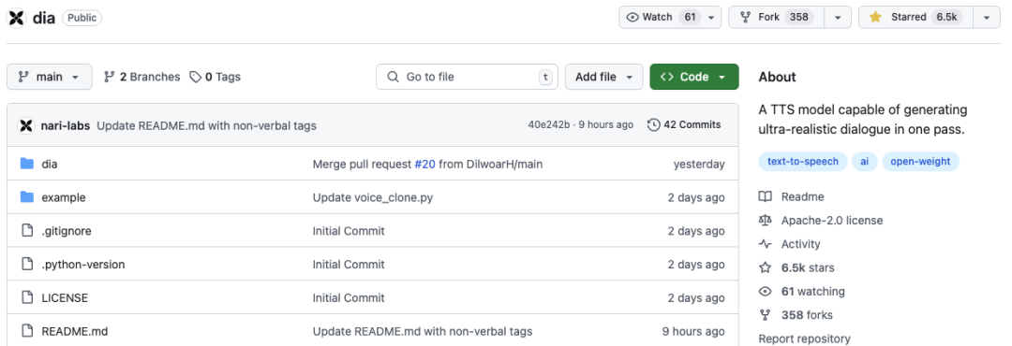The height and width of the screenshot is (346, 1012).
Task: Select the ai topic tag
Action: point(864,162)
